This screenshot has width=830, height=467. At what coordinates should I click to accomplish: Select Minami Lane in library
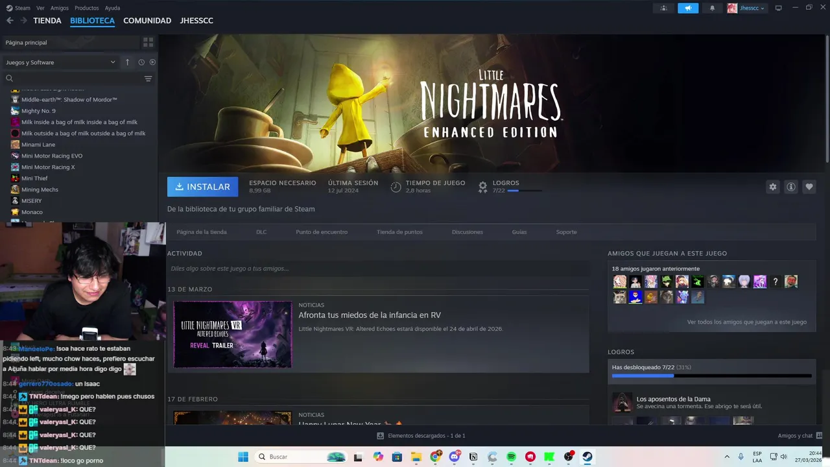point(38,145)
